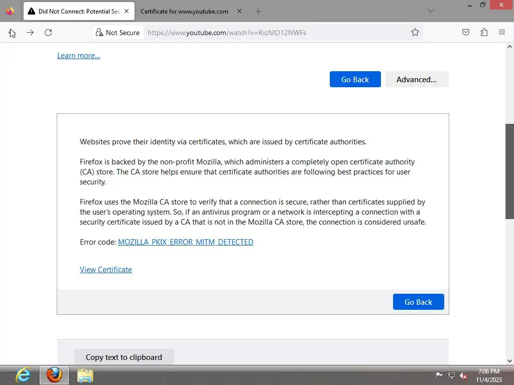Click Go Back in the advanced panel
Viewport: 514px width, 385px height.
418,302
